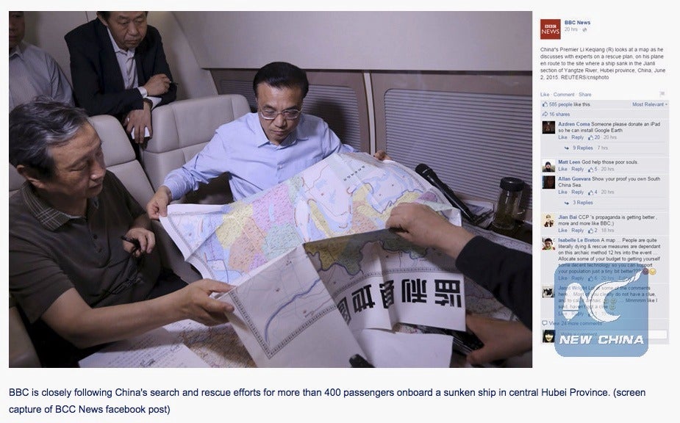Click Allan Guevara's avatar thumbnail
This screenshot has width=680, height=423.
click(548, 182)
